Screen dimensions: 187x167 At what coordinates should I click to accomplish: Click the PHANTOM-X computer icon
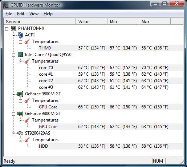click(13, 28)
